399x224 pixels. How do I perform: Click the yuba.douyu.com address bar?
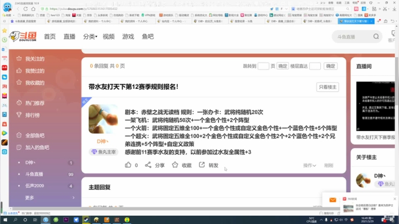(153, 9)
